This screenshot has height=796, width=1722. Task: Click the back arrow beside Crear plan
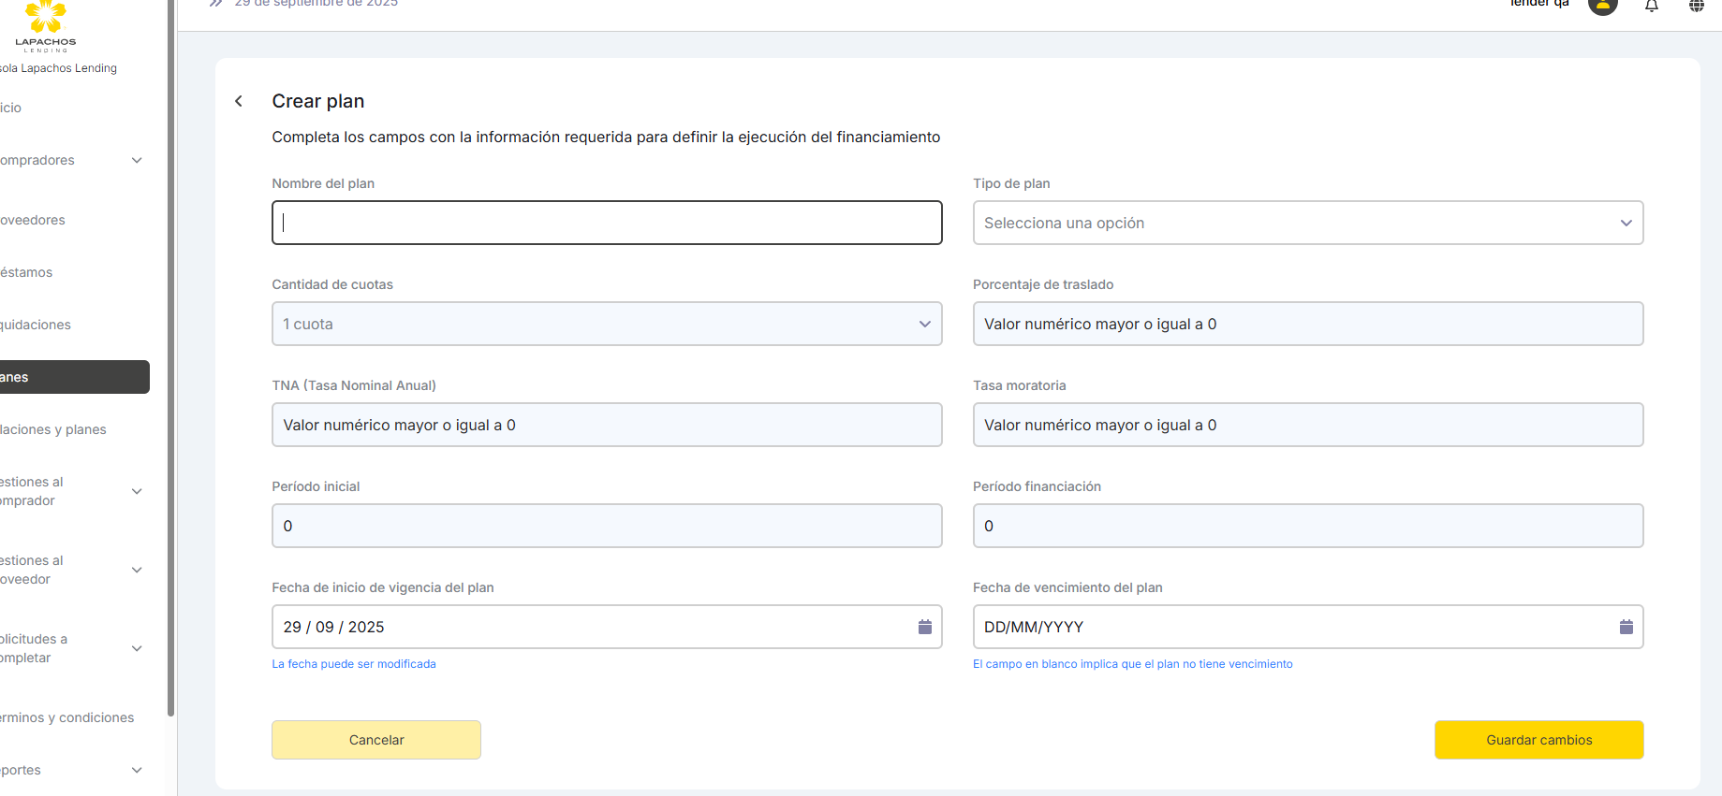point(239,101)
